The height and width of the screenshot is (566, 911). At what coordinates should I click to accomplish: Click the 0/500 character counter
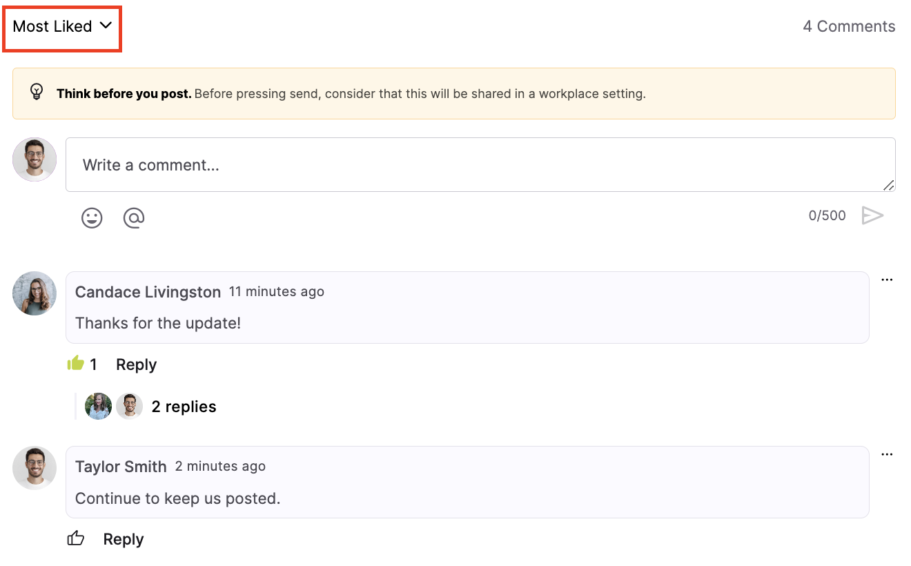coord(827,215)
